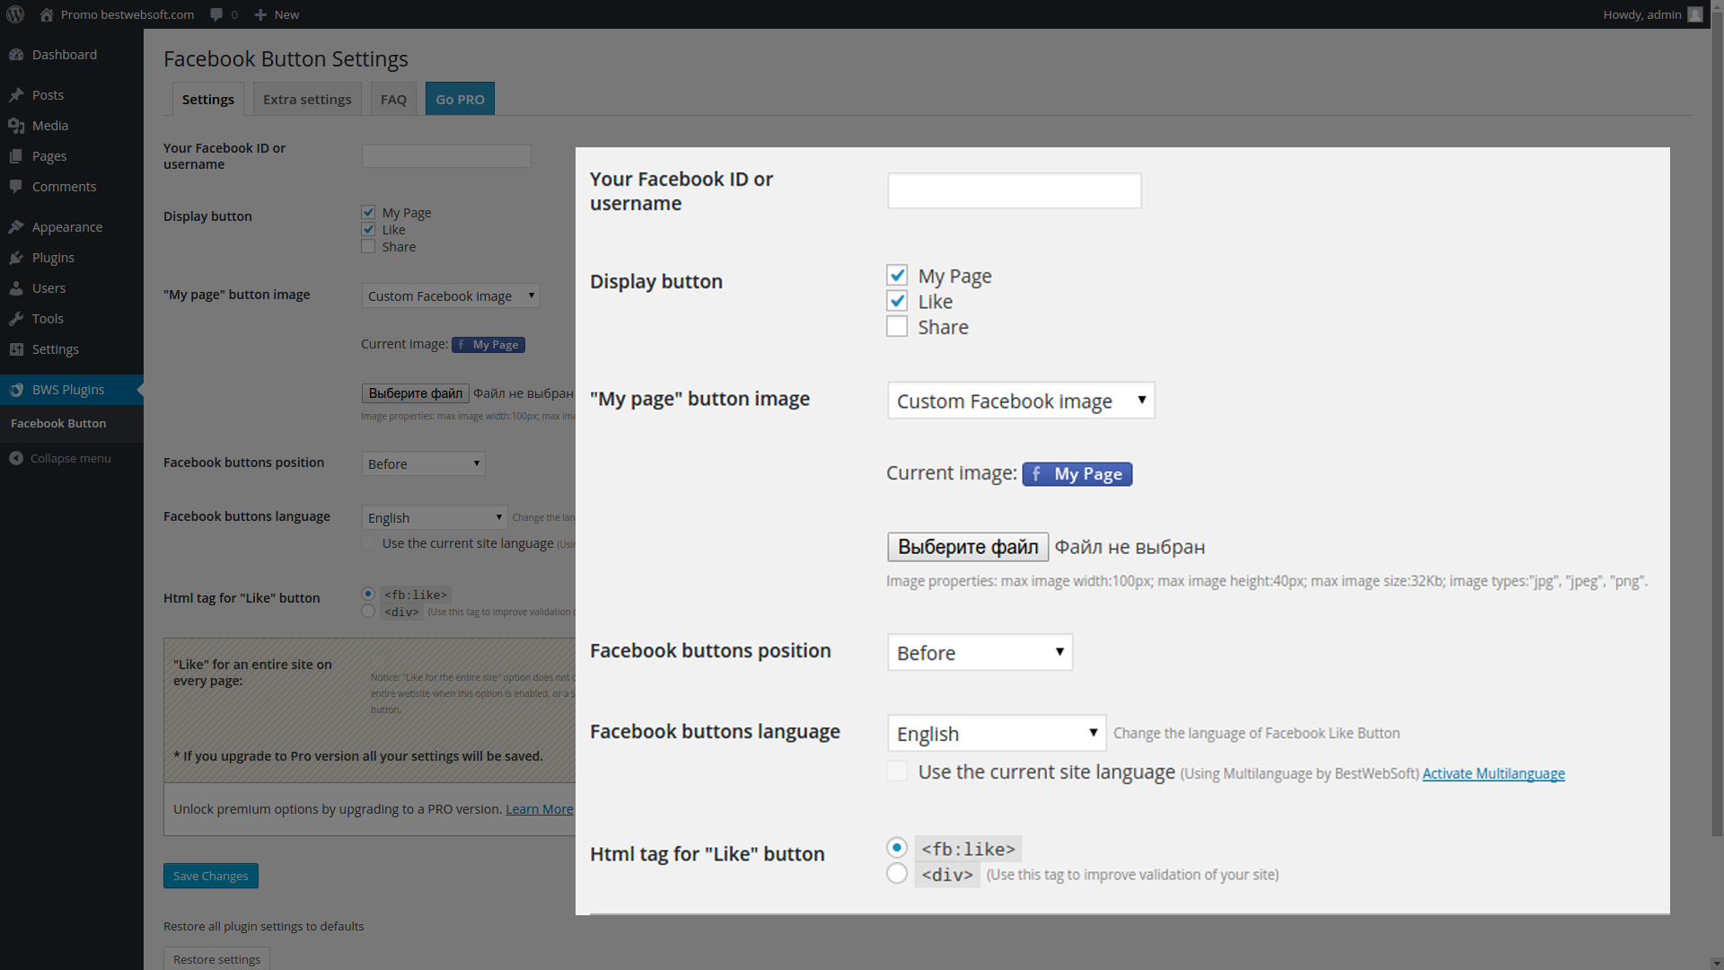Open the Comments icon in the sidebar
This screenshot has height=970, width=1724.
click(x=16, y=187)
